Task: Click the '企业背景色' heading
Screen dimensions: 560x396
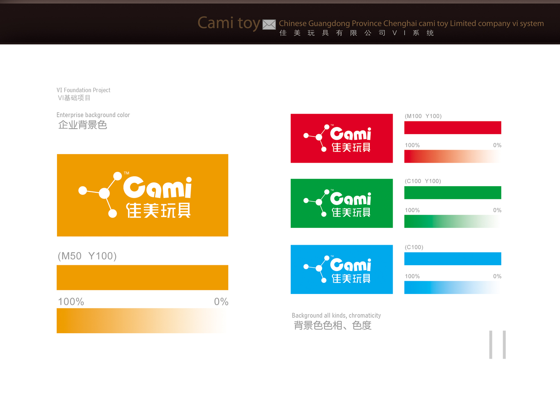Action: coord(82,125)
